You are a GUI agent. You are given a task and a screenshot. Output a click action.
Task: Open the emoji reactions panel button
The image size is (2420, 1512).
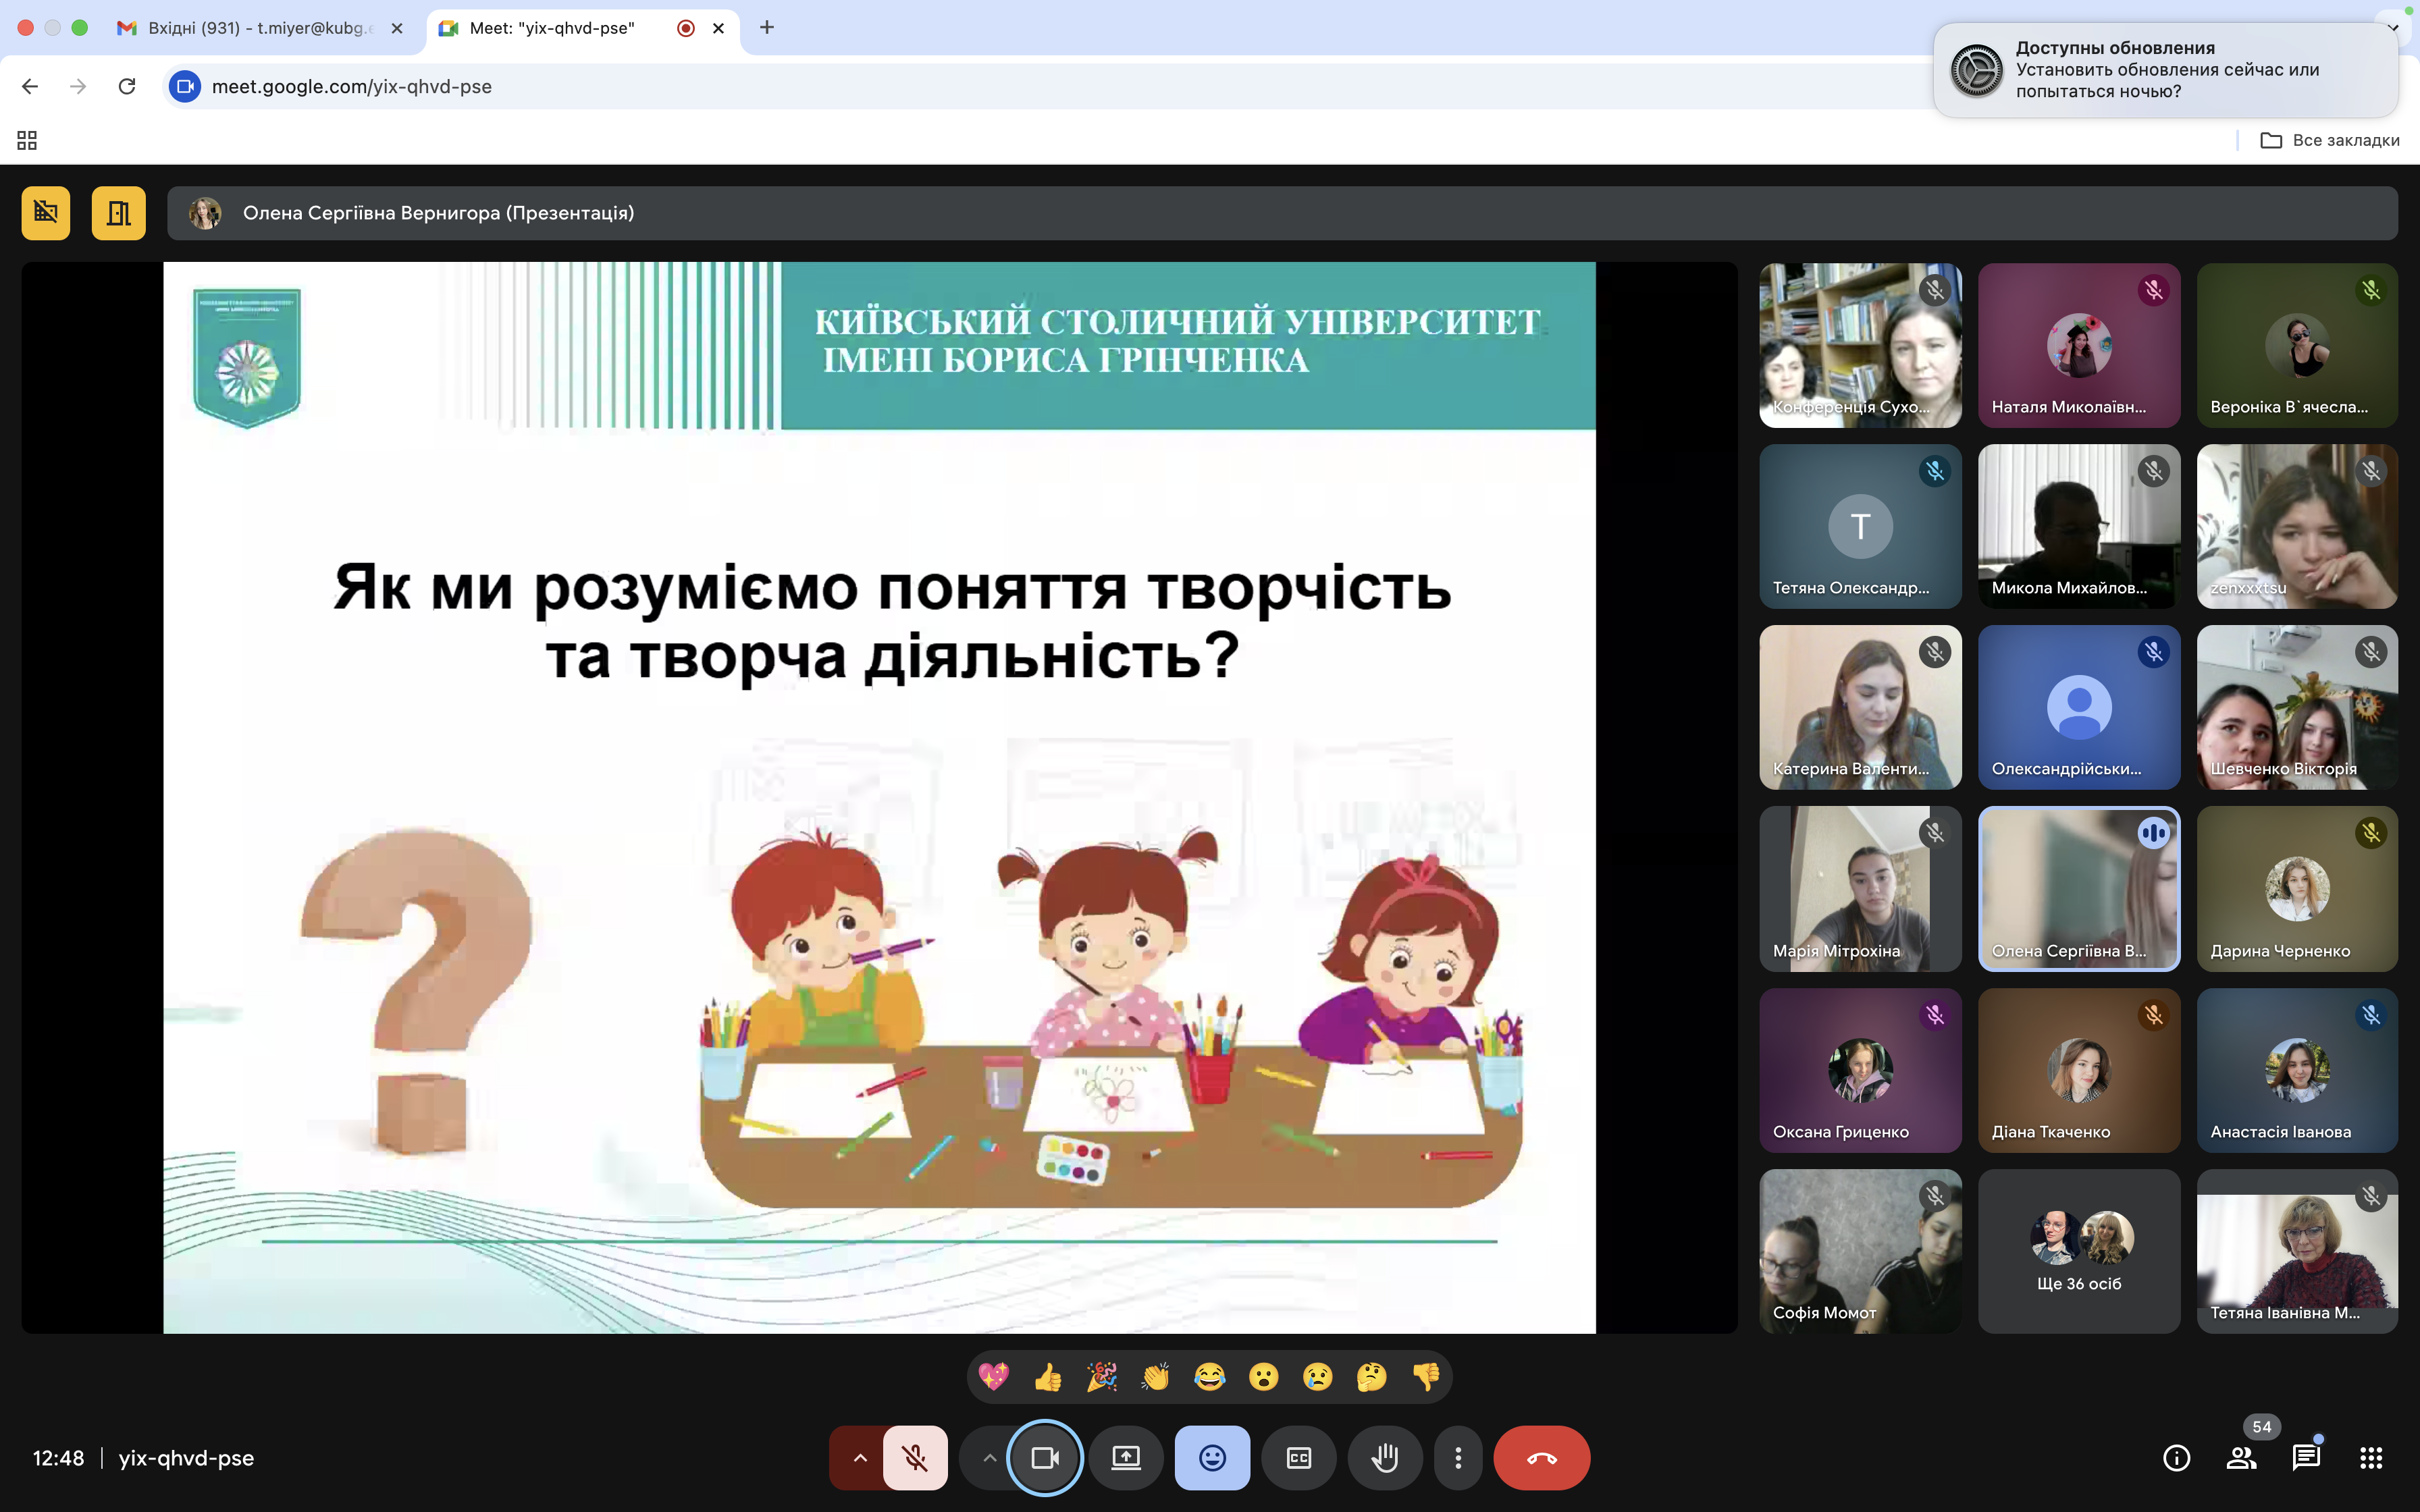[1212, 1458]
